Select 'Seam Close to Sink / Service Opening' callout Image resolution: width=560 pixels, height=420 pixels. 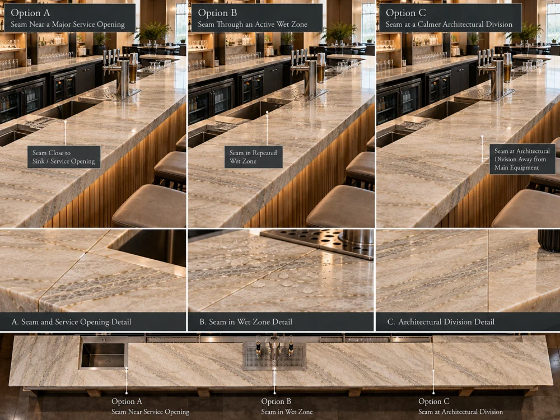coord(64,157)
